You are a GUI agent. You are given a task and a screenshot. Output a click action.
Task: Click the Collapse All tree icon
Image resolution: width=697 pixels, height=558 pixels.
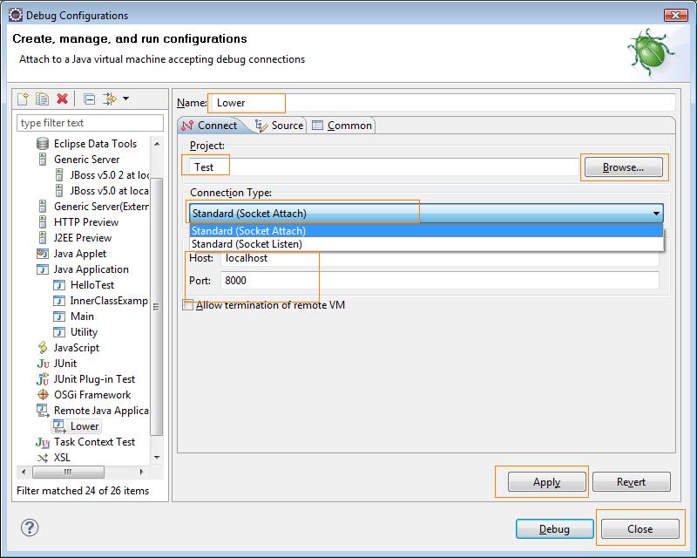coord(91,99)
